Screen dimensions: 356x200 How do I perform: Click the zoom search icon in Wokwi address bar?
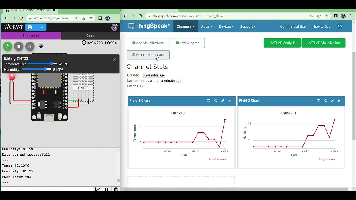pyautogui.click(x=76, y=18)
